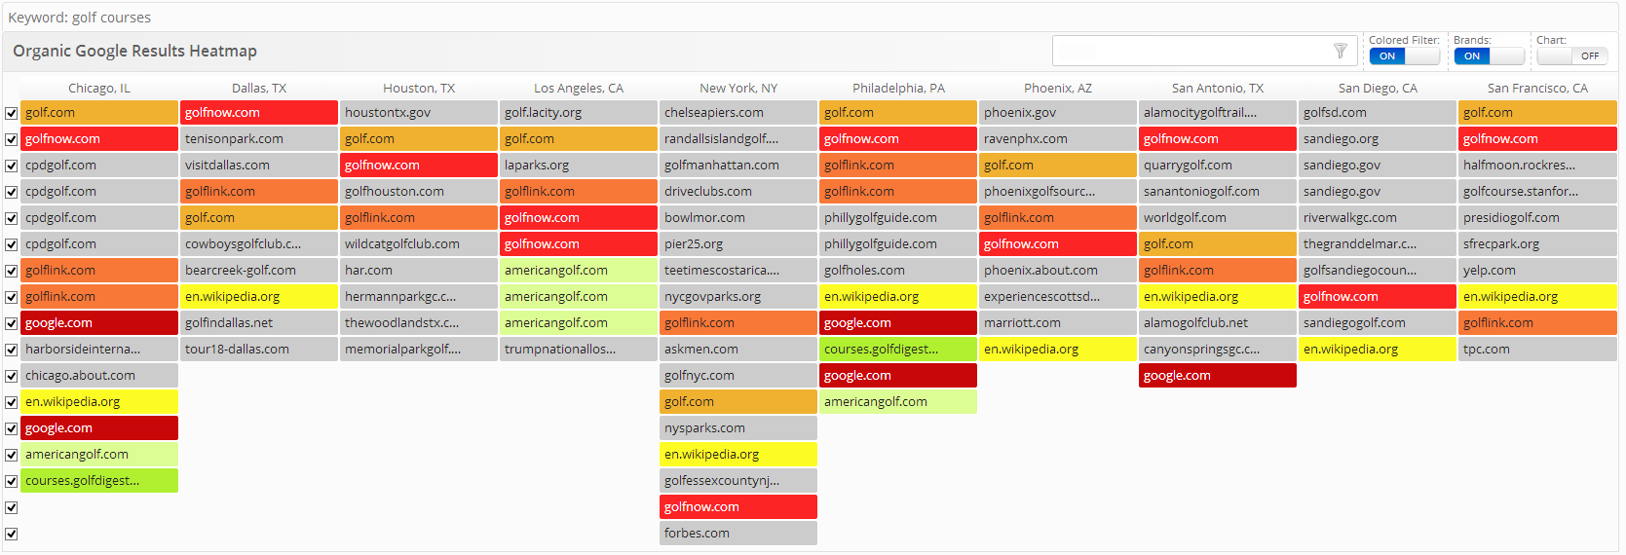Select the Los Angeles, CA column header

(x=579, y=88)
